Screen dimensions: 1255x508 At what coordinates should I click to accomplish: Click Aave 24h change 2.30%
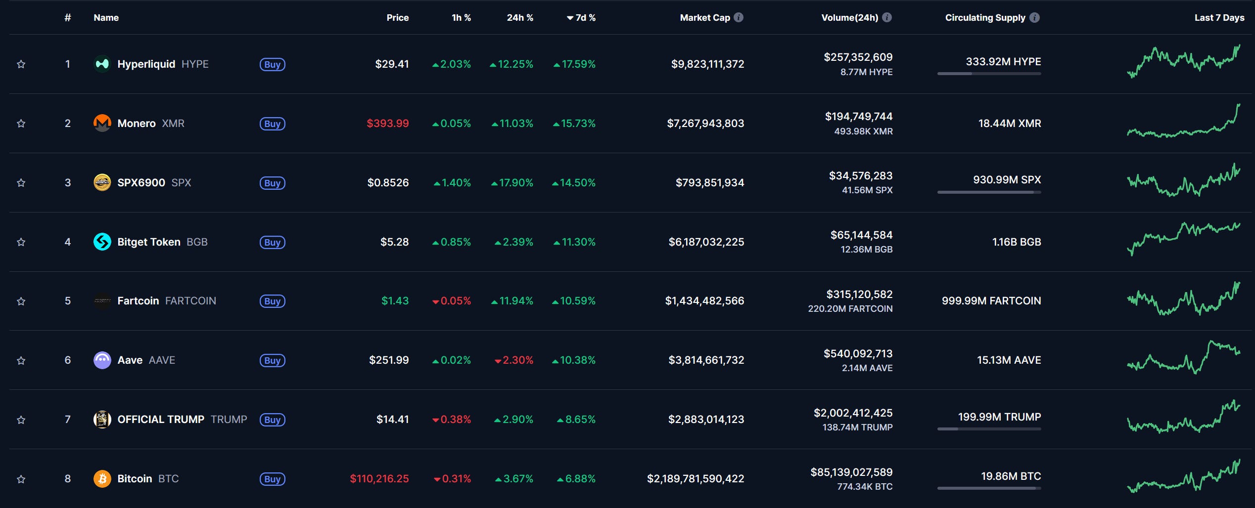click(x=514, y=360)
